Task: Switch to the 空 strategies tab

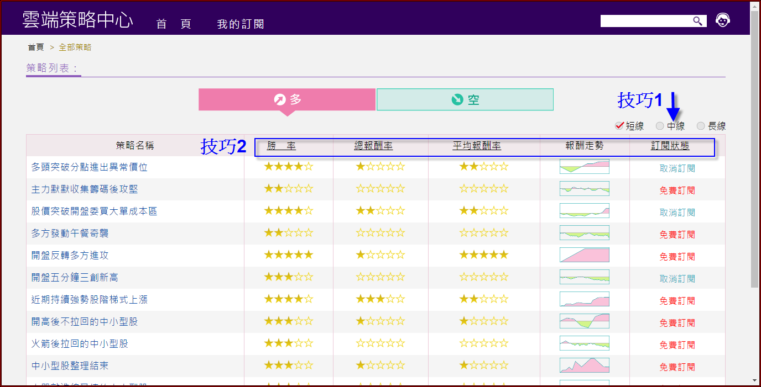Action: click(x=465, y=99)
